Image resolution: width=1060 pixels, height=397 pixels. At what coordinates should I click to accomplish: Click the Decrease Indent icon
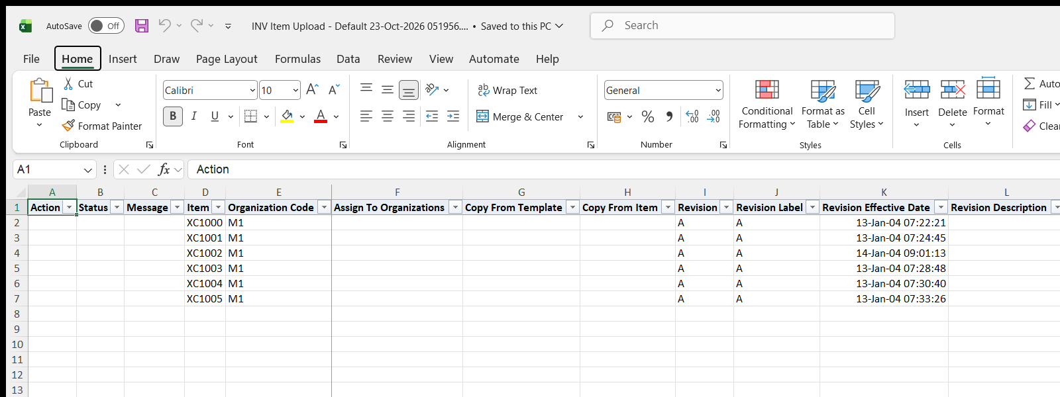pyautogui.click(x=432, y=116)
